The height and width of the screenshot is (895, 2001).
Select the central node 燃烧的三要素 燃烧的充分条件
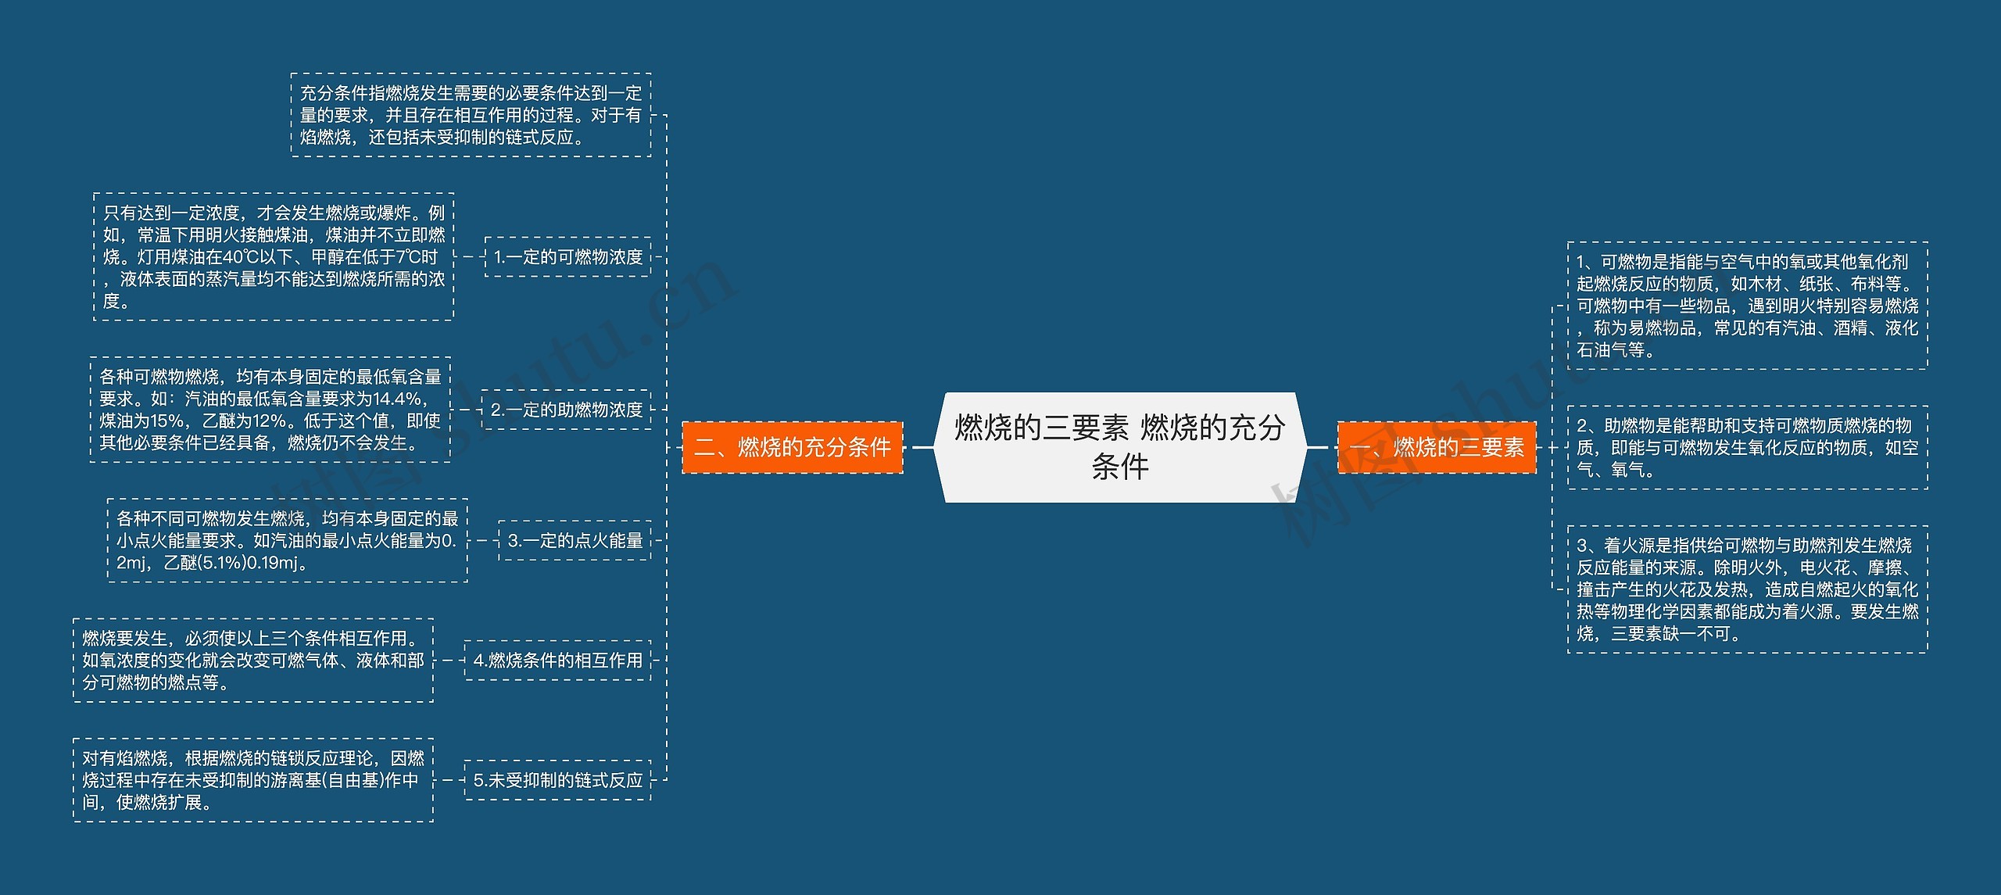[x=1120, y=447]
